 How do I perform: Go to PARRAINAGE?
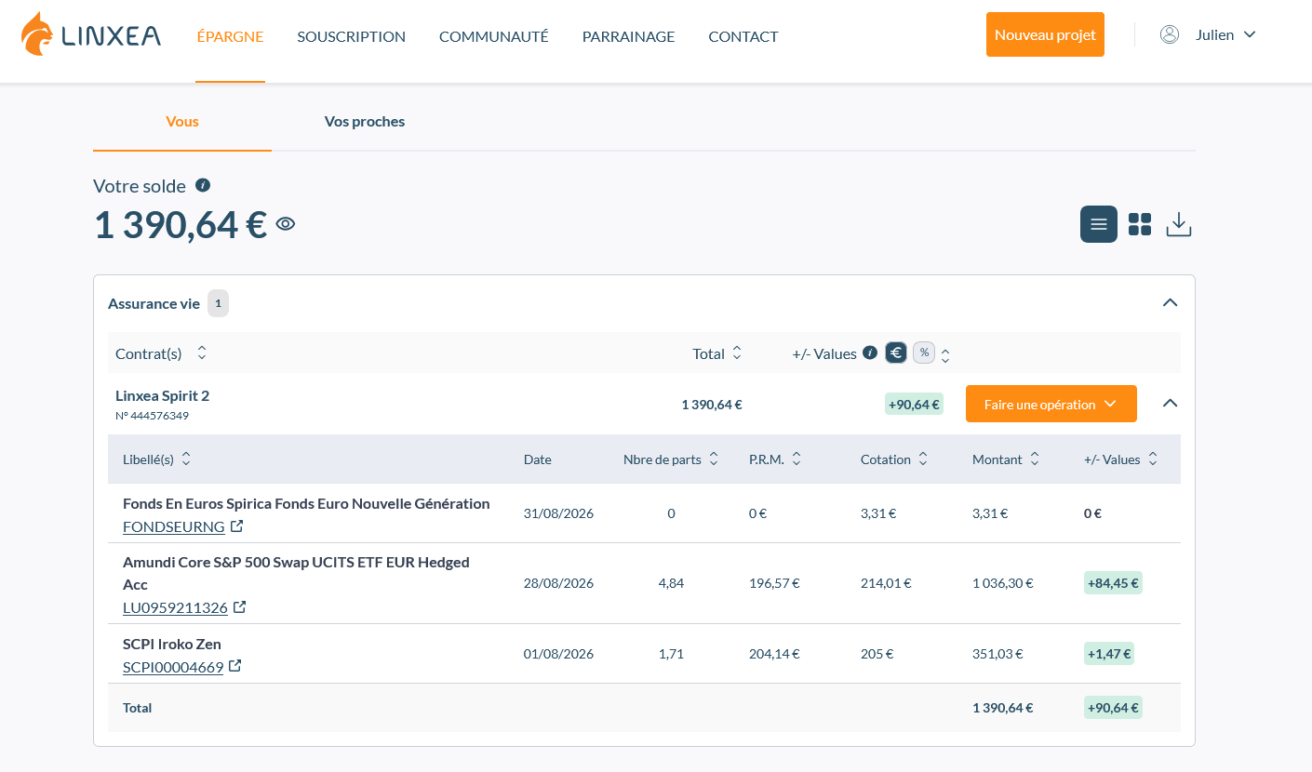point(629,36)
